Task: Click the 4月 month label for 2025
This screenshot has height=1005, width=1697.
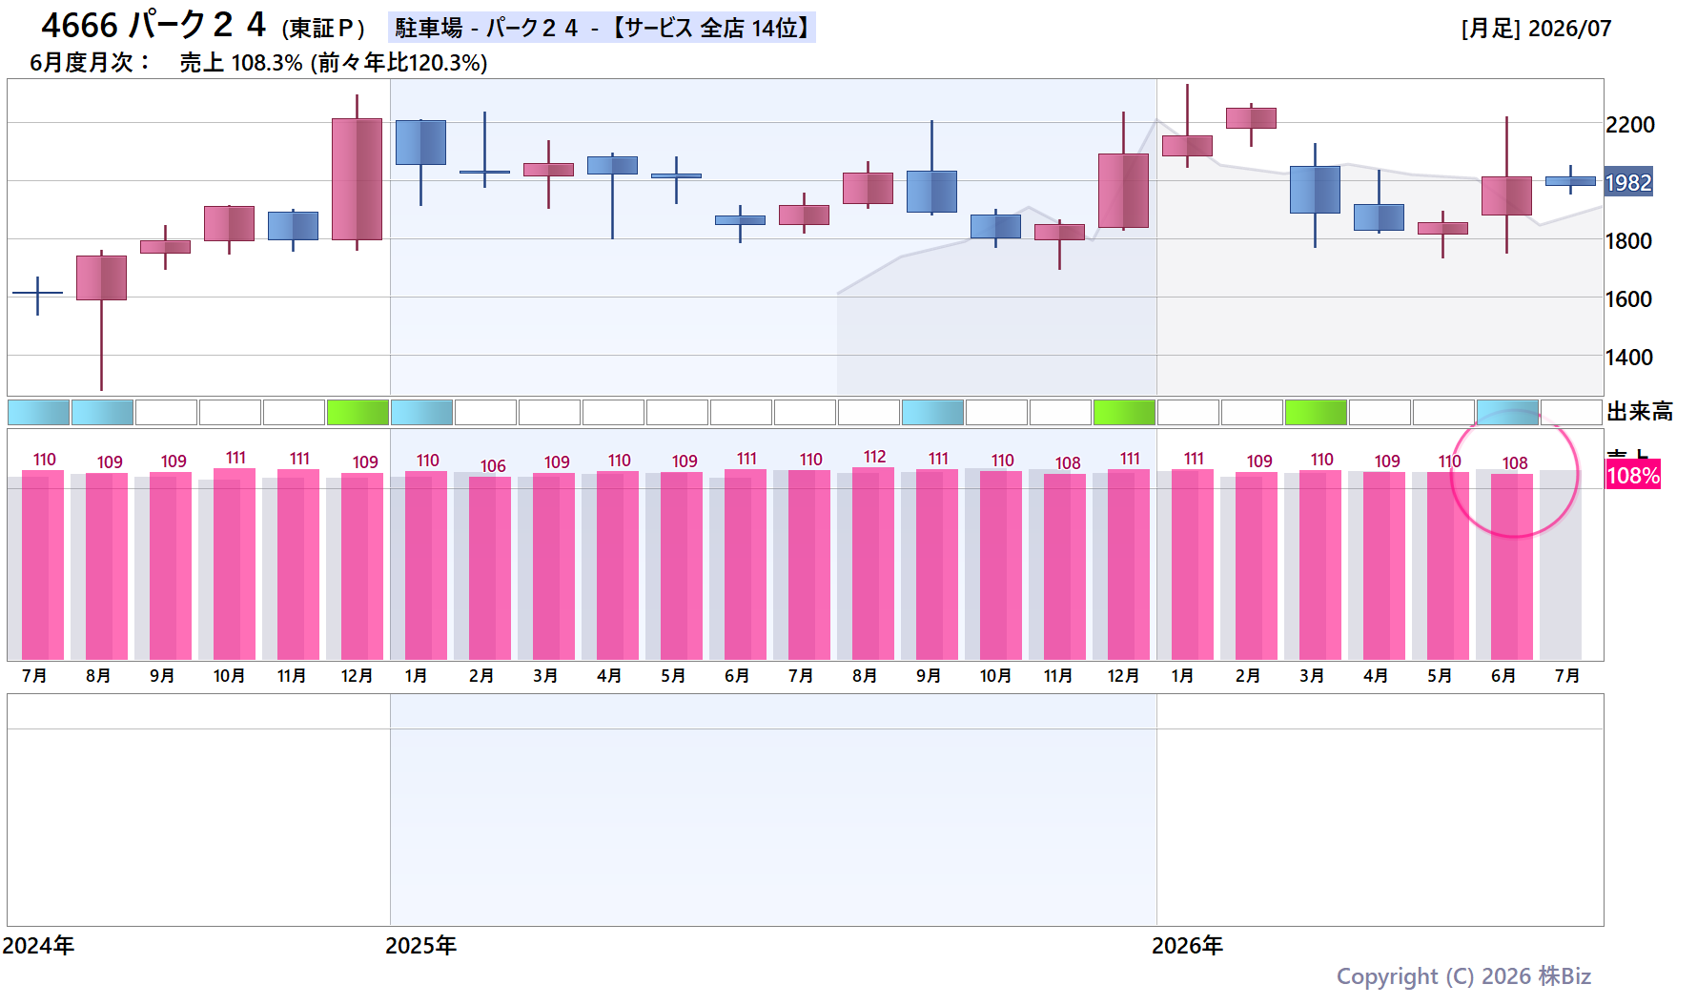Action: (x=609, y=676)
